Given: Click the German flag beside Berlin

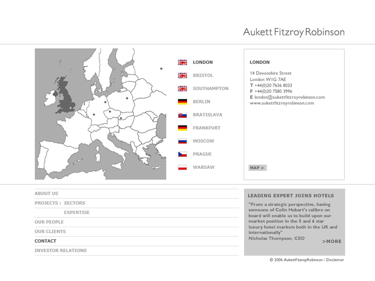Looking at the screenshot, I should (x=182, y=102).
